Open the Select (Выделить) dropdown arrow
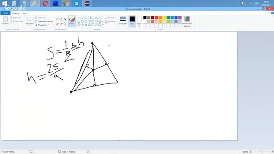Image resolution: width=274 pixels, height=154 pixels. pos(30,26)
